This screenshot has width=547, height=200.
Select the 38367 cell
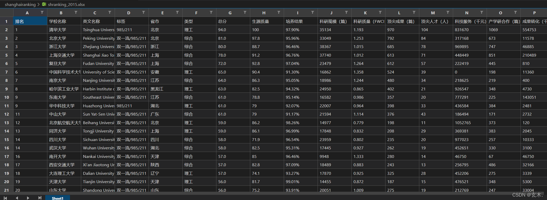(334, 46)
